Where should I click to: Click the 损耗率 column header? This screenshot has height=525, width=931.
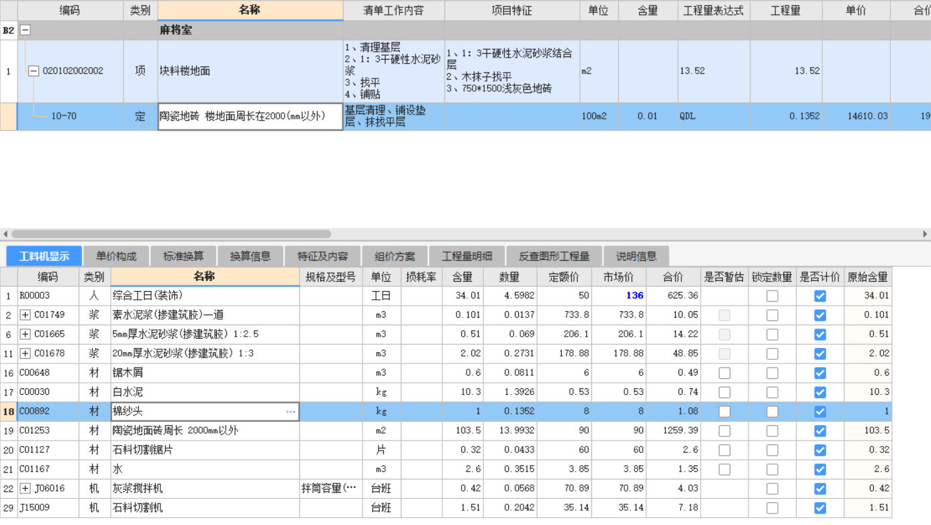click(x=422, y=277)
